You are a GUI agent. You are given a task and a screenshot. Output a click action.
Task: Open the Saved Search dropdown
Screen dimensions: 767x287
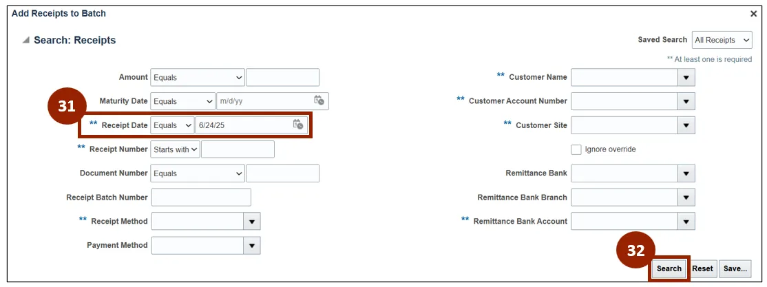tap(722, 40)
